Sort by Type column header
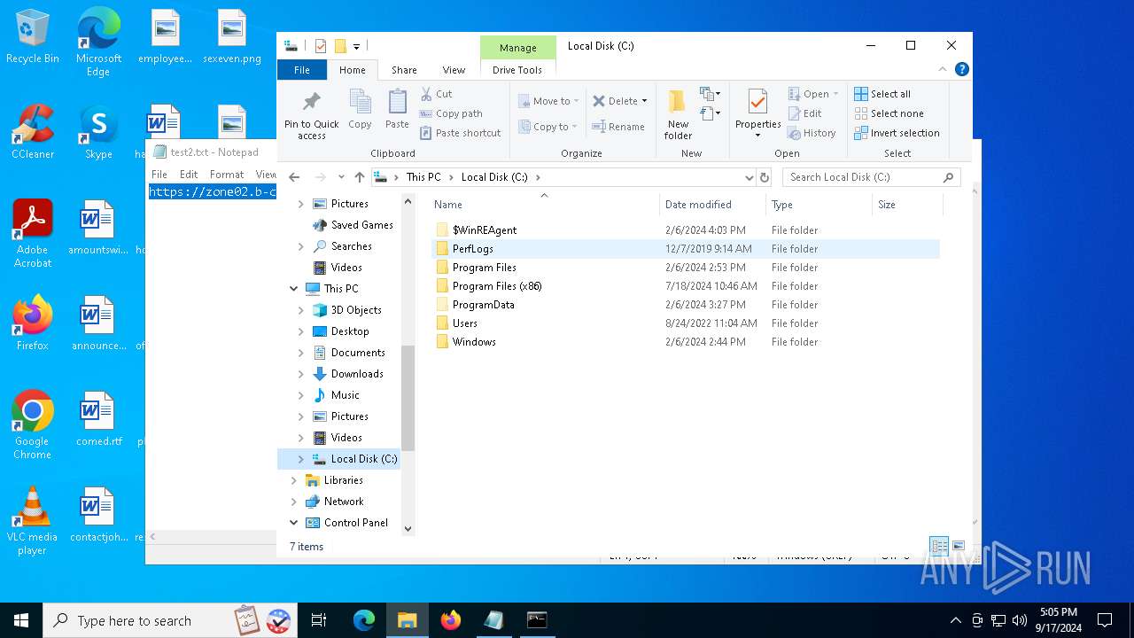Image resolution: width=1134 pixels, height=638 pixels. coord(819,205)
